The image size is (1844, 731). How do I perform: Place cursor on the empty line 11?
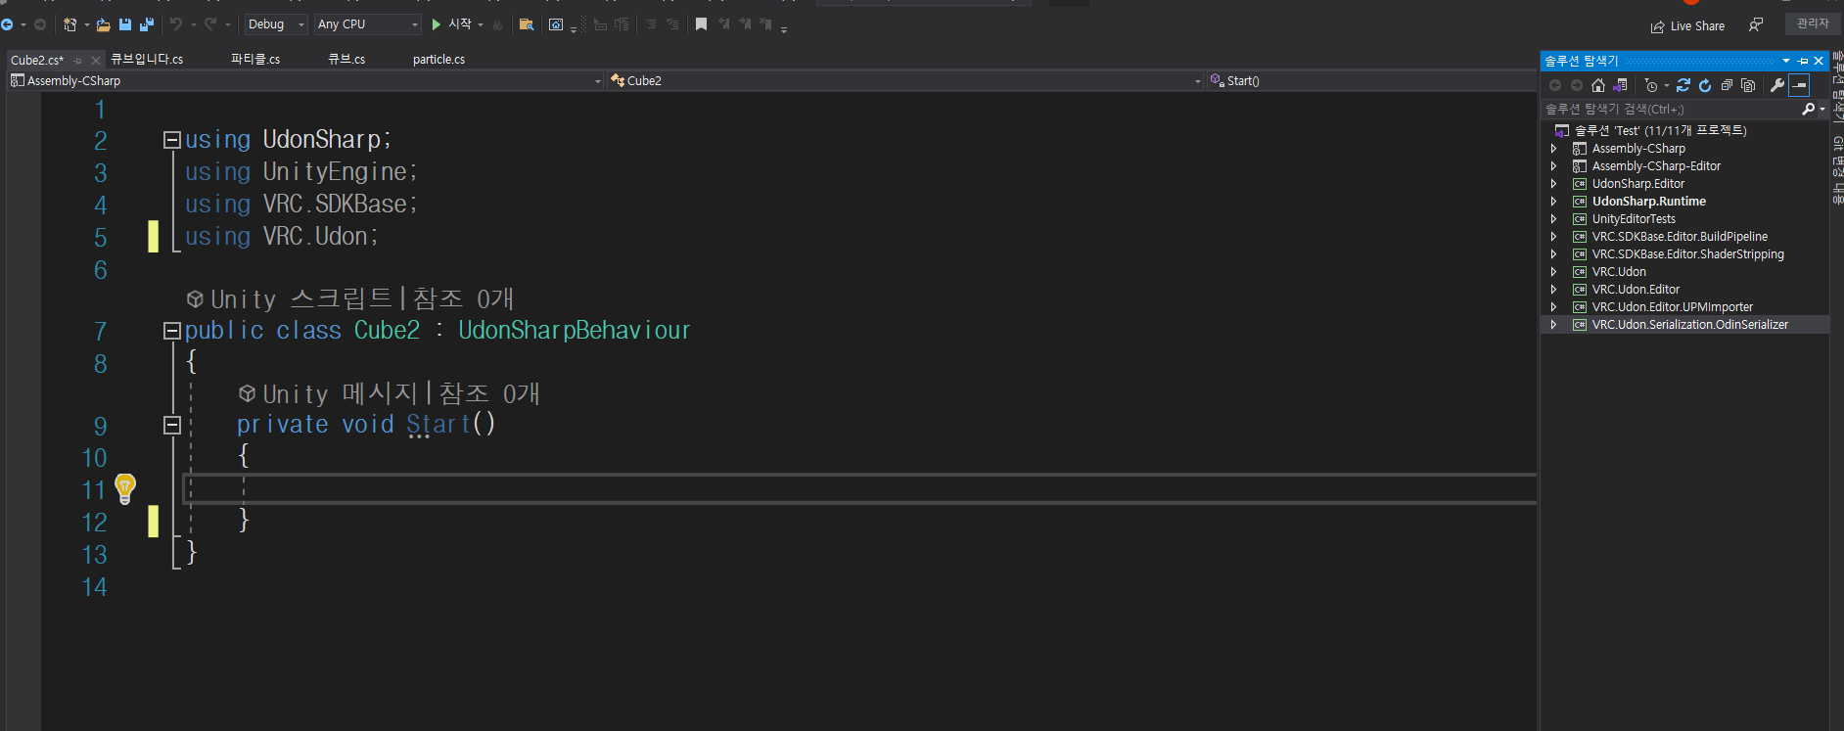coord(859,488)
